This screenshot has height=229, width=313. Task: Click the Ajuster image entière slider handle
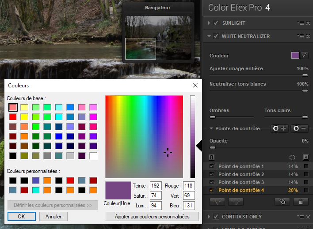(x=305, y=75)
